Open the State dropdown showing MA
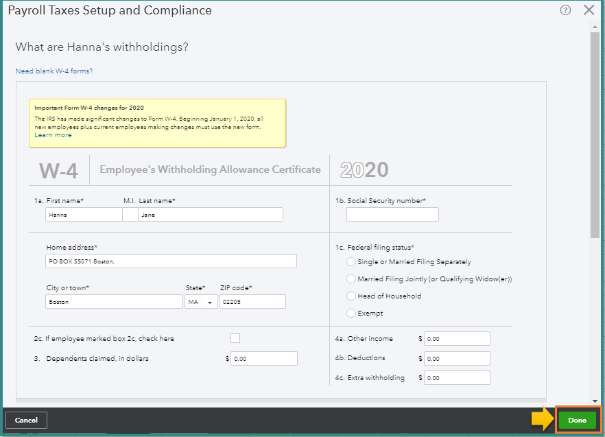This screenshot has height=437, width=605. (x=201, y=302)
